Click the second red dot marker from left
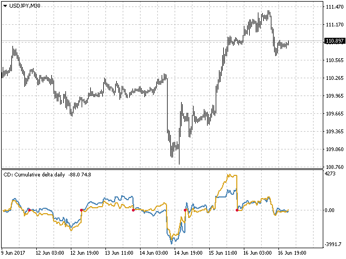346x259 pixels. 82,210
